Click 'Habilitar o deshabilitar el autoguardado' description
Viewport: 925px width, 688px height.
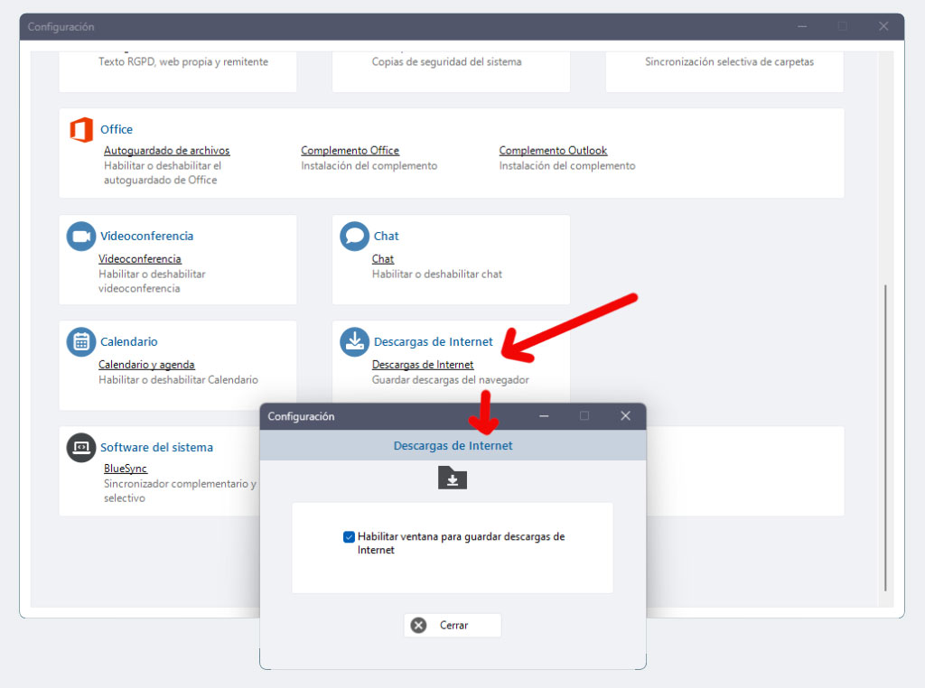point(163,173)
